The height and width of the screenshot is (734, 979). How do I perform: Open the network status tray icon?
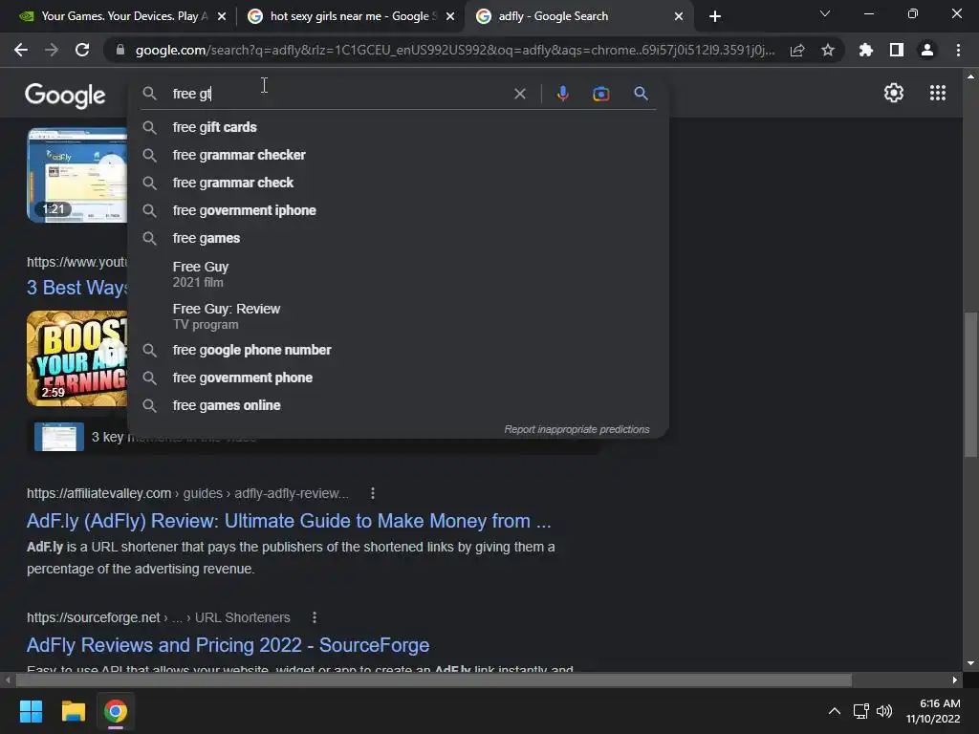(861, 711)
